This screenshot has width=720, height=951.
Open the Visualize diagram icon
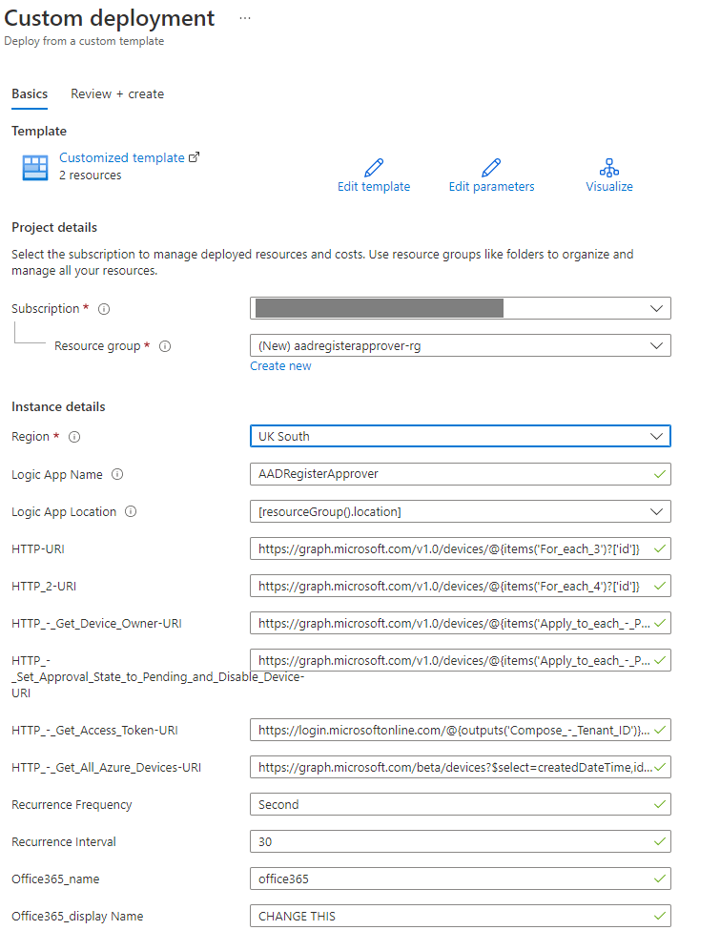coord(609,168)
